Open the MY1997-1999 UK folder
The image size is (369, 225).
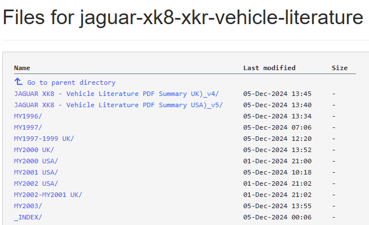[x=44, y=139]
